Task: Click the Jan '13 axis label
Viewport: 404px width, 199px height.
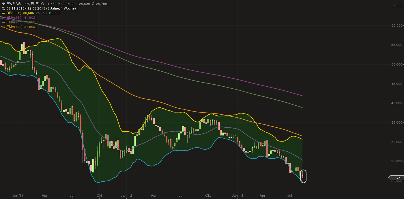Action: [x=238, y=196]
